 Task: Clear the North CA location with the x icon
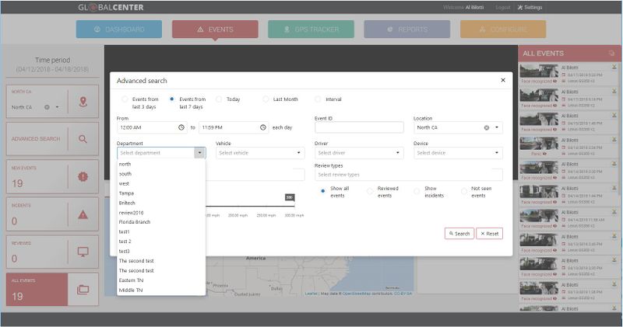tap(487, 127)
